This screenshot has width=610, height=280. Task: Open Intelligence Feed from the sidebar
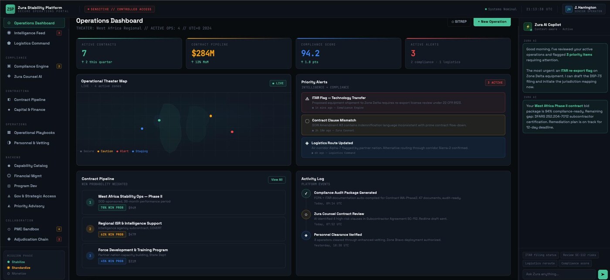34,33
